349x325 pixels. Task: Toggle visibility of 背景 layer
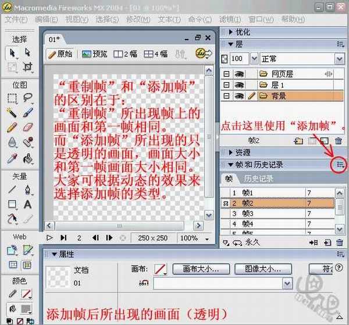click(239, 96)
